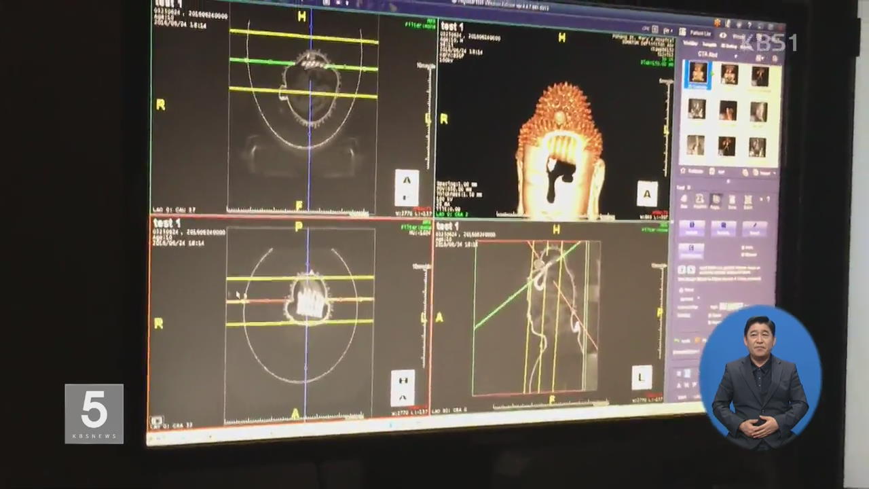
Task: Select the second thumbnail in the top preset row
Action: pos(729,74)
